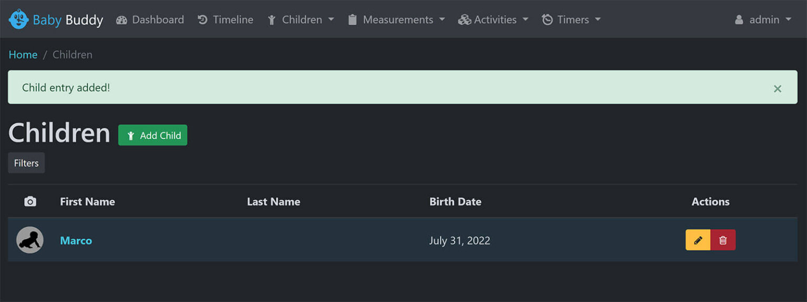The image size is (807, 302).
Task: Click the Children child icon in navbar
Action: pyautogui.click(x=272, y=19)
